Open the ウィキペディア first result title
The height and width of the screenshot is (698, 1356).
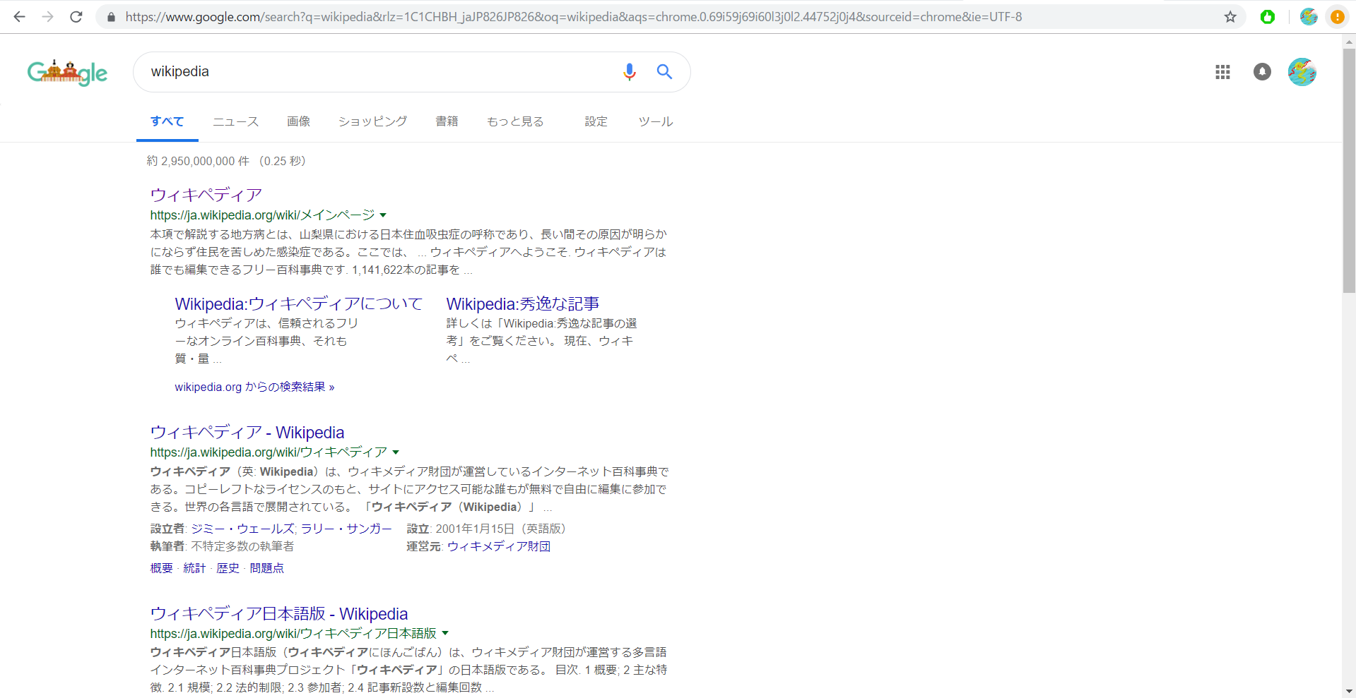pyautogui.click(x=206, y=195)
